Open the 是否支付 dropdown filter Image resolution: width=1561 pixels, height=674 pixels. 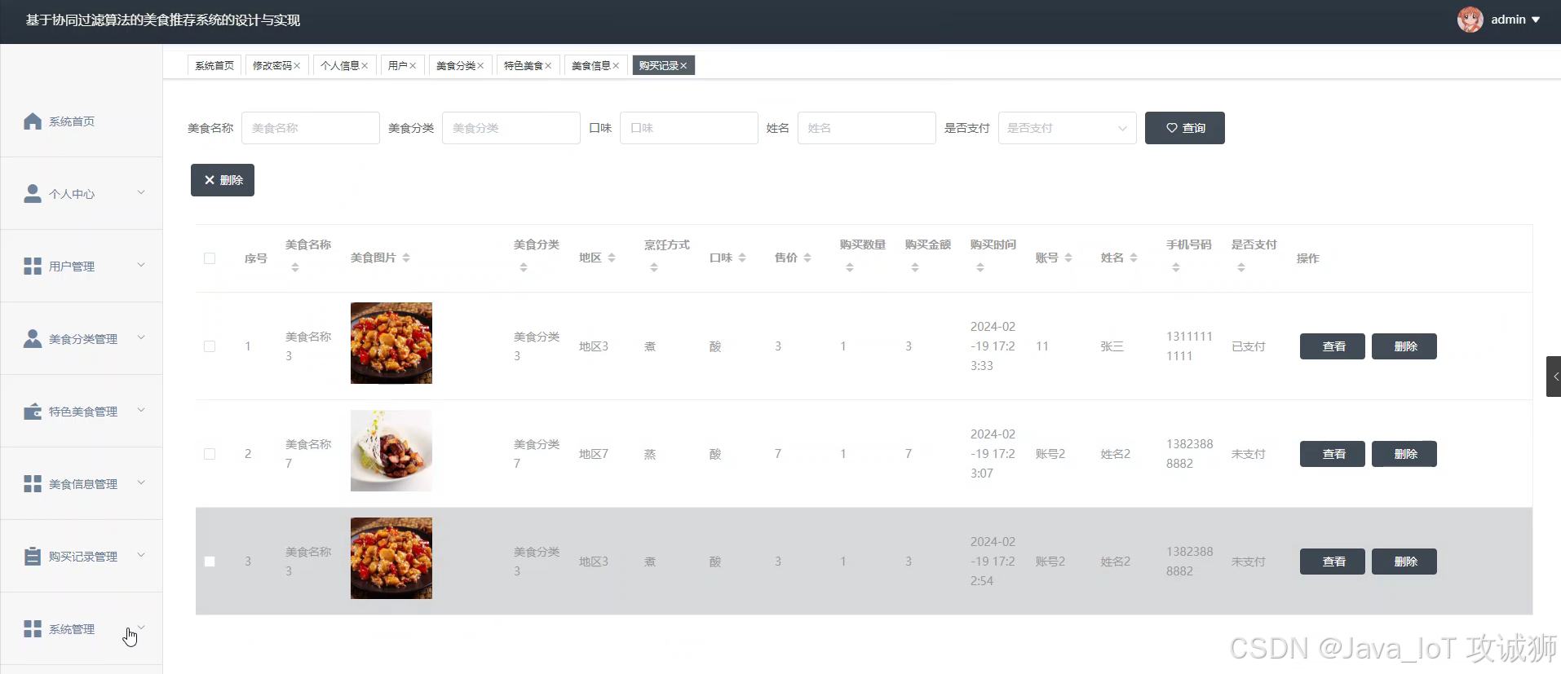point(1067,128)
